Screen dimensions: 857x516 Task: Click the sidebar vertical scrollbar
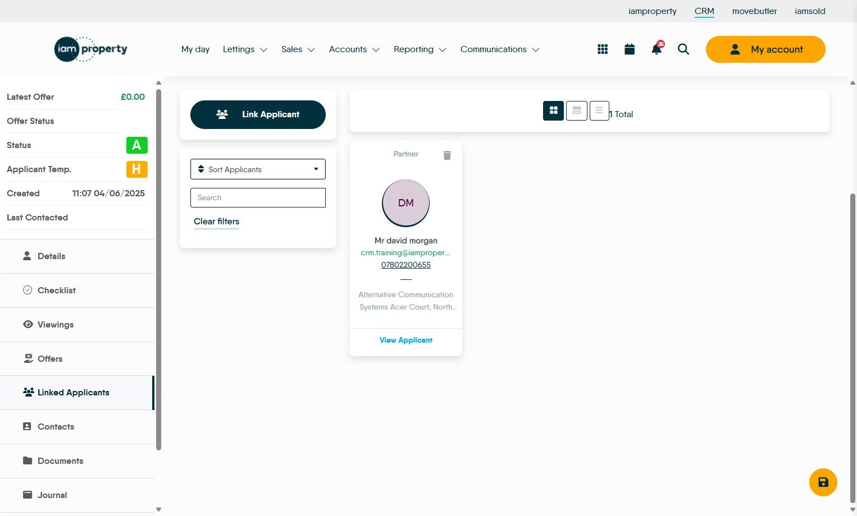pyautogui.click(x=158, y=269)
